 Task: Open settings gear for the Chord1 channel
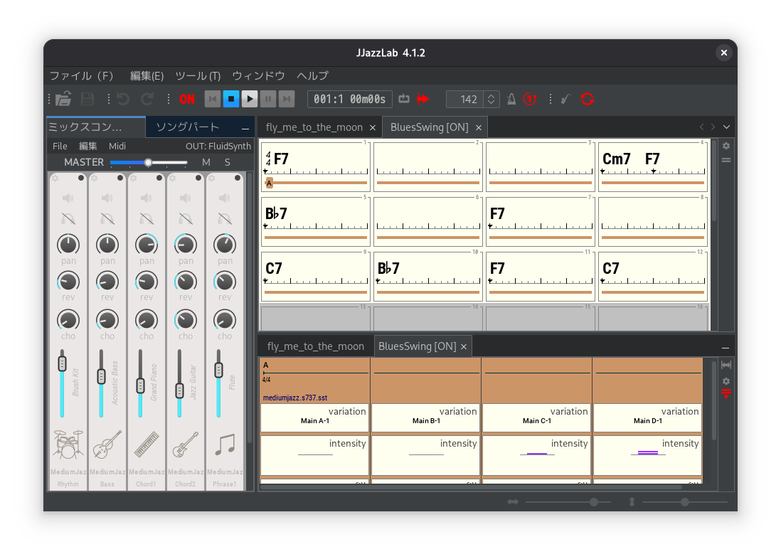[134, 178]
